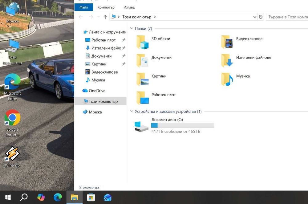This screenshot has width=308, height=204.
Task: Open Microsoft Store from the taskbar
Action: pos(91,197)
